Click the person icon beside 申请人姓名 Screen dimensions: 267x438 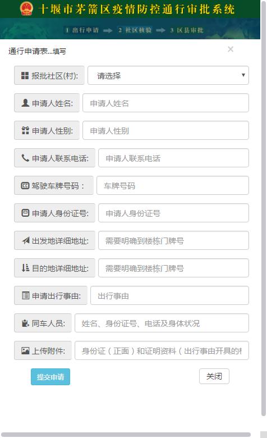[25, 103]
